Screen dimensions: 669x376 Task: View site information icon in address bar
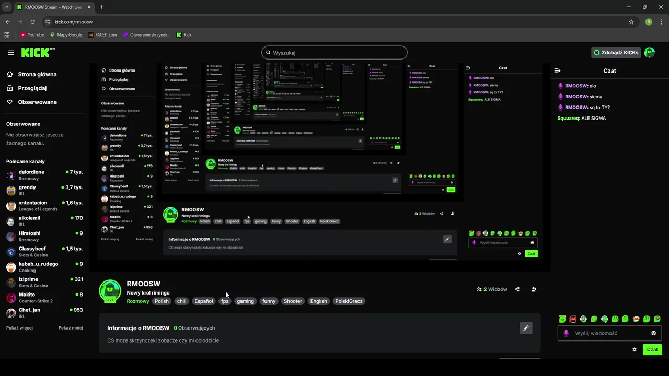coord(48,22)
